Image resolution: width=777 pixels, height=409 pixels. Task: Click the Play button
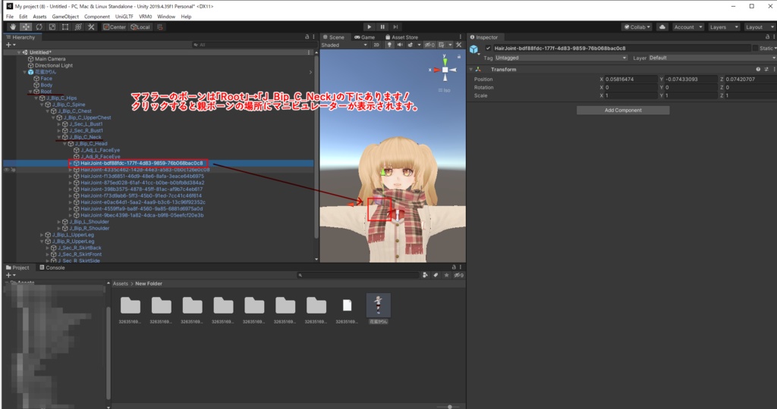coord(370,27)
